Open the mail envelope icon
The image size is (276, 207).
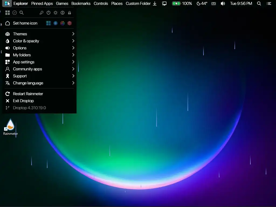click(213, 4)
